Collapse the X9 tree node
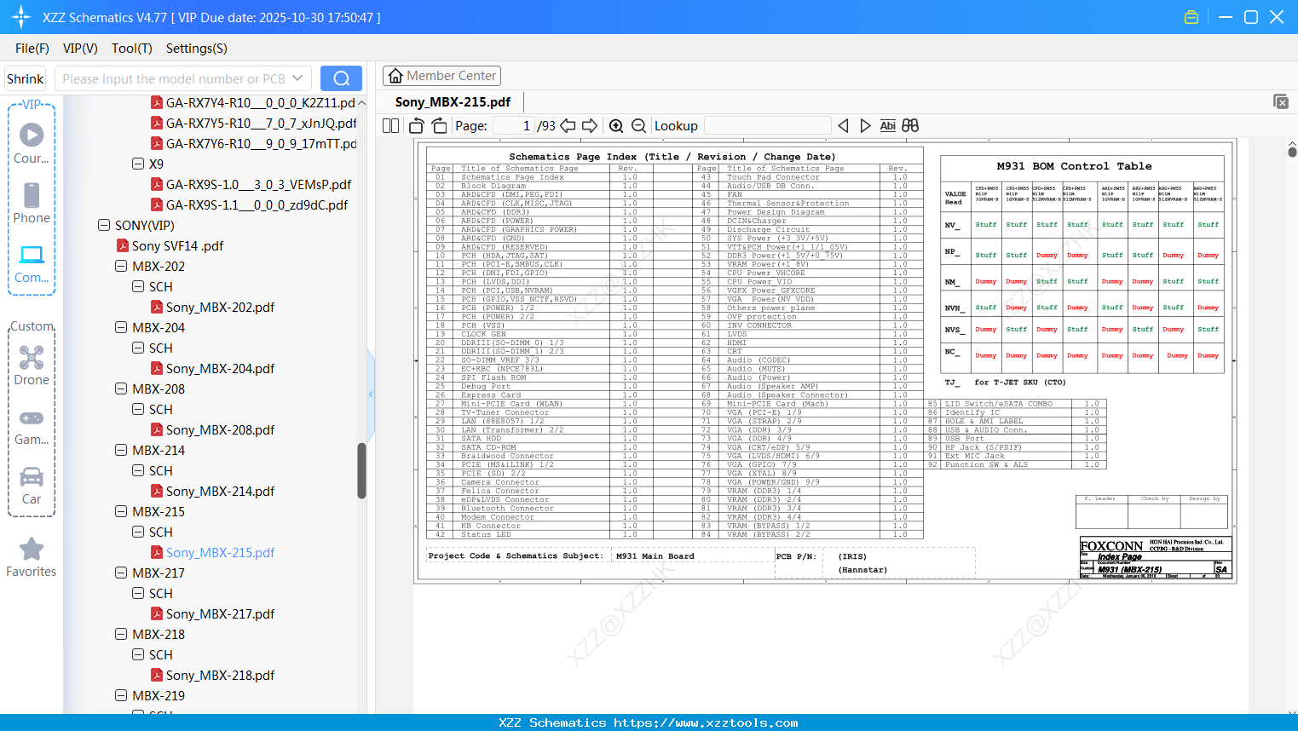The height and width of the screenshot is (731, 1298). point(138,164)
